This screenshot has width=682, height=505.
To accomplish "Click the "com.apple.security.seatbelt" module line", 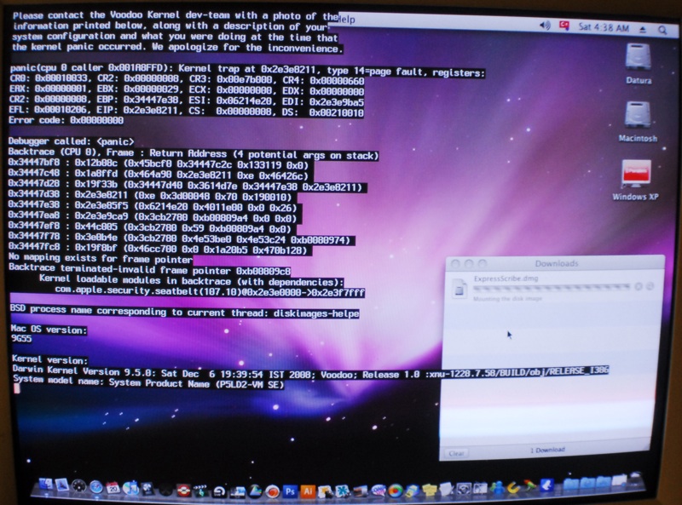I will pyautogui.click(x=210, y=290).
